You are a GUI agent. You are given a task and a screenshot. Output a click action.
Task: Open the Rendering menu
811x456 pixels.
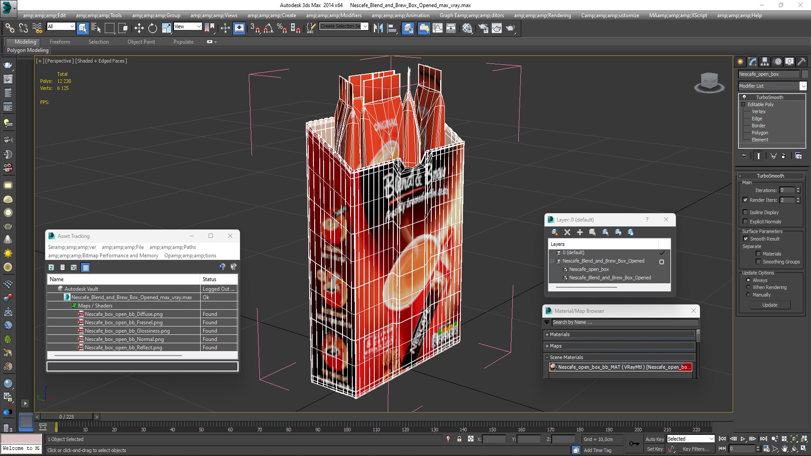(542, 16)
